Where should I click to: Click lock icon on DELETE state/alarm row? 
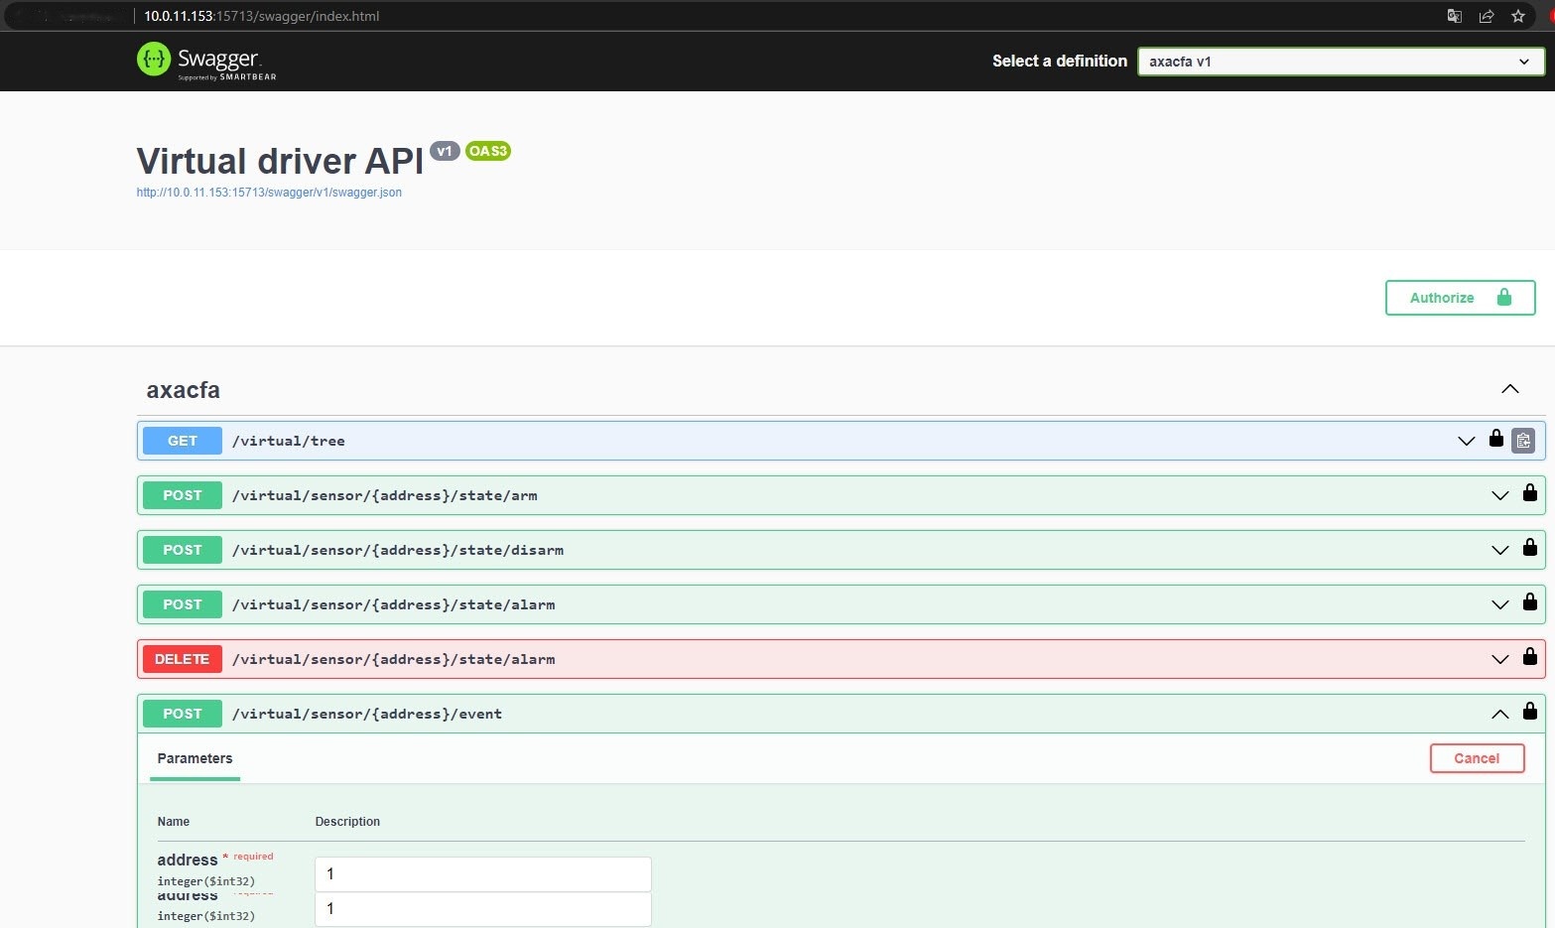click(x=1529, y=657)
